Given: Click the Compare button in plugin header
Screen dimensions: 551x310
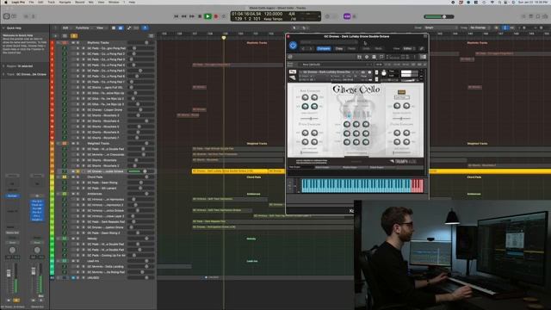Looking at the screenshot, I should tap(324, 48).
